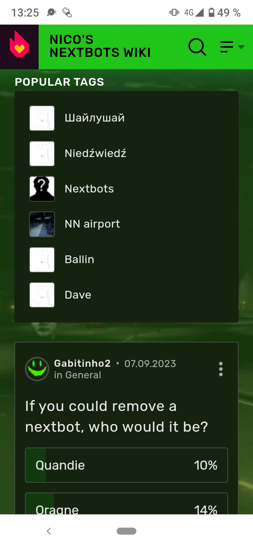
Task: Tap the search magnifier icon
Action: pyautogui.click(x=197, y=47)
